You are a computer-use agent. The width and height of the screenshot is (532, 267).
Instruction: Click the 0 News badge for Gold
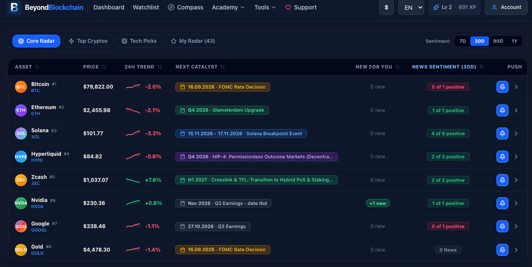pyautogui.click(x=448, y=250)
